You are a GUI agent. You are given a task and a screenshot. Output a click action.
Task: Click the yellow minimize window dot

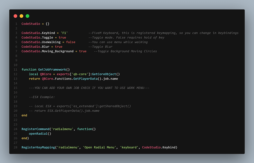click(21, 16)
